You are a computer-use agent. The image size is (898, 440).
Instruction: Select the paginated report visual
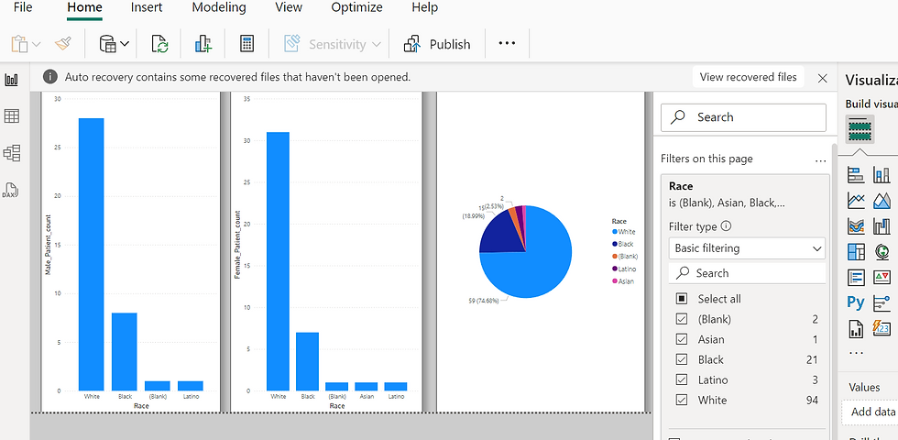click(x=856, y=328)
